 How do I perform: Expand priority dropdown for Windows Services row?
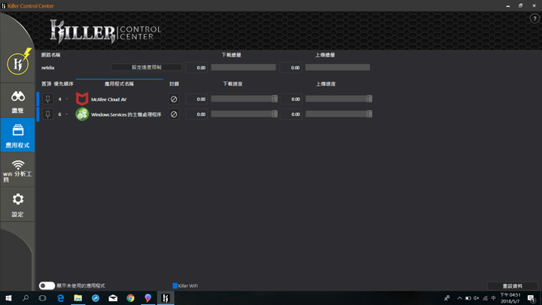point(67,114)
